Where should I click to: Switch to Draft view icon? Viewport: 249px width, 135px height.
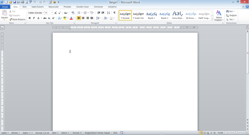pos(214,133)
